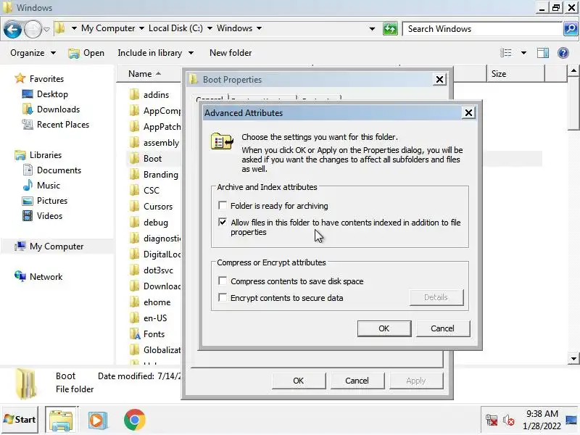Click the Help question mark icon
This screenshot has width=580, height=435.
[x=563, y=53]
